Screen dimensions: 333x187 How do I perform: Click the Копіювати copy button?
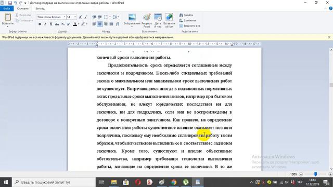(24, 20)
